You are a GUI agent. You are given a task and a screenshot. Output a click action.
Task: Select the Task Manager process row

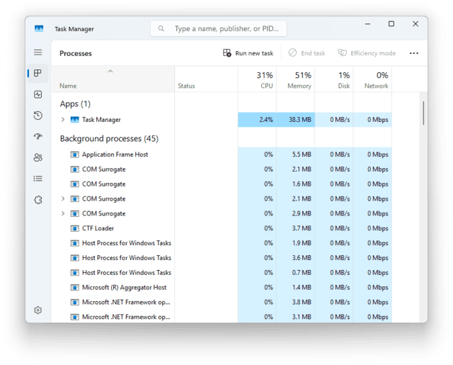click(222, 120)
